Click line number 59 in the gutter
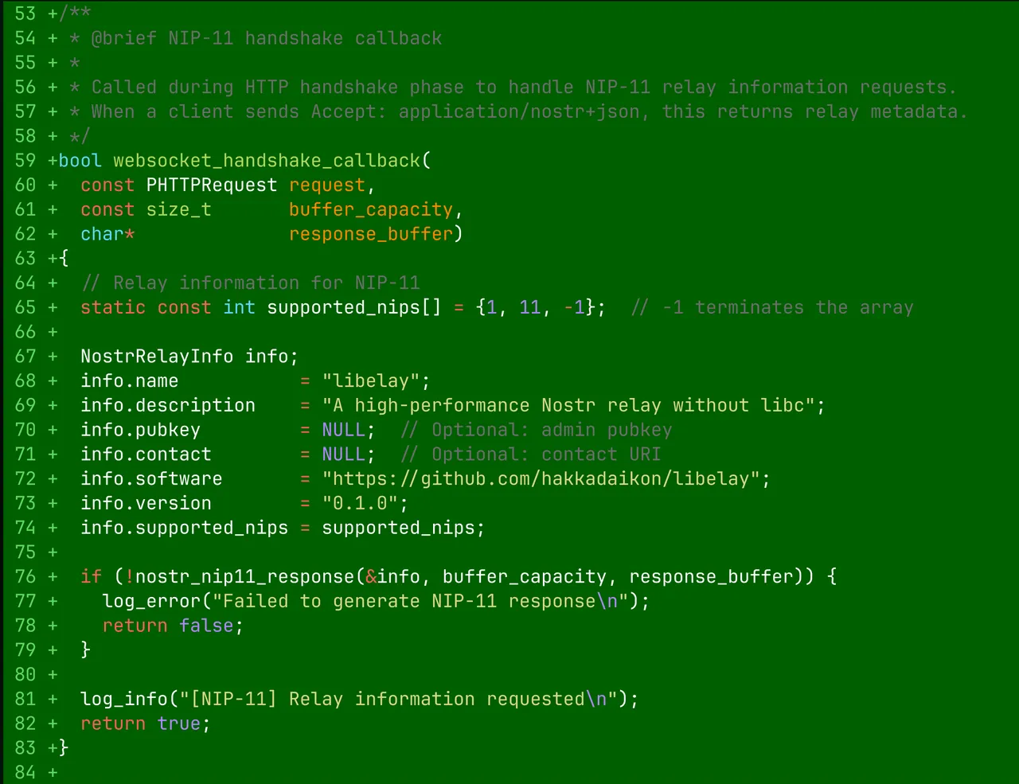The height and width of the screenshot is (784, 1019). (25, 161)
